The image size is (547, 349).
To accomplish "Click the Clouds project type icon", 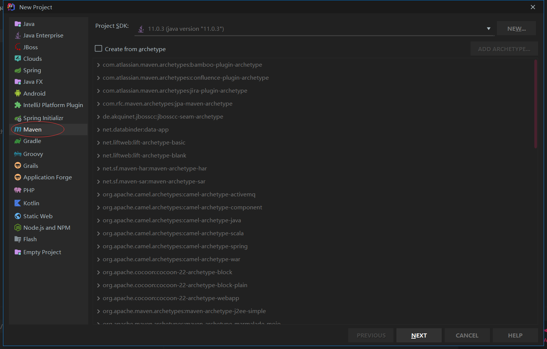I will tap(17, 59).
